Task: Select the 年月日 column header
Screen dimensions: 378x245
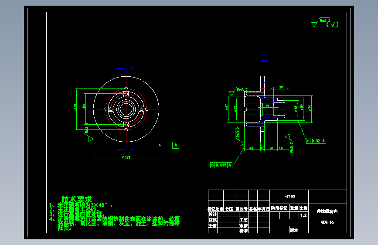Action: (263, 209)
